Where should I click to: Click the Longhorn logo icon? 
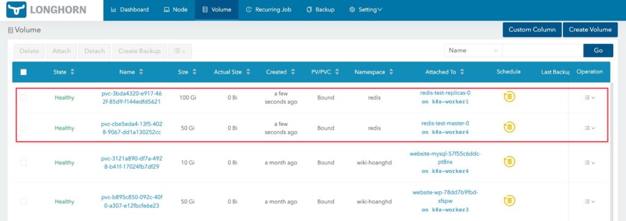click(16, 10)
